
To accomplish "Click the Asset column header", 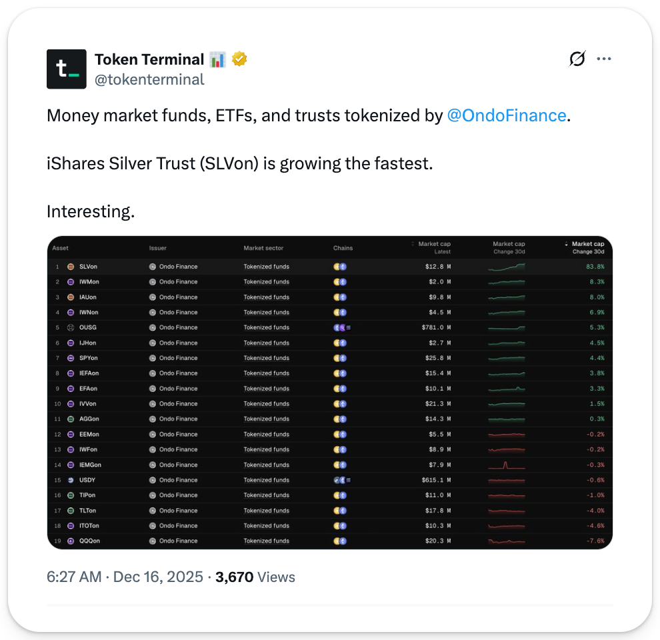I will coord(61,248).
